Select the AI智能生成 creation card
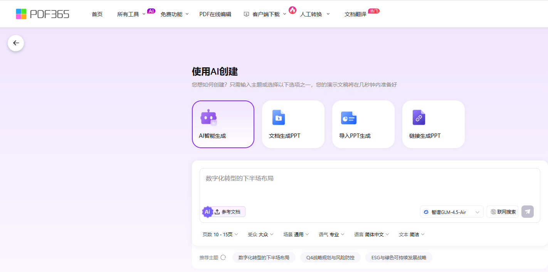The height and width of the screenshot is (272, 548). (223, 124)
